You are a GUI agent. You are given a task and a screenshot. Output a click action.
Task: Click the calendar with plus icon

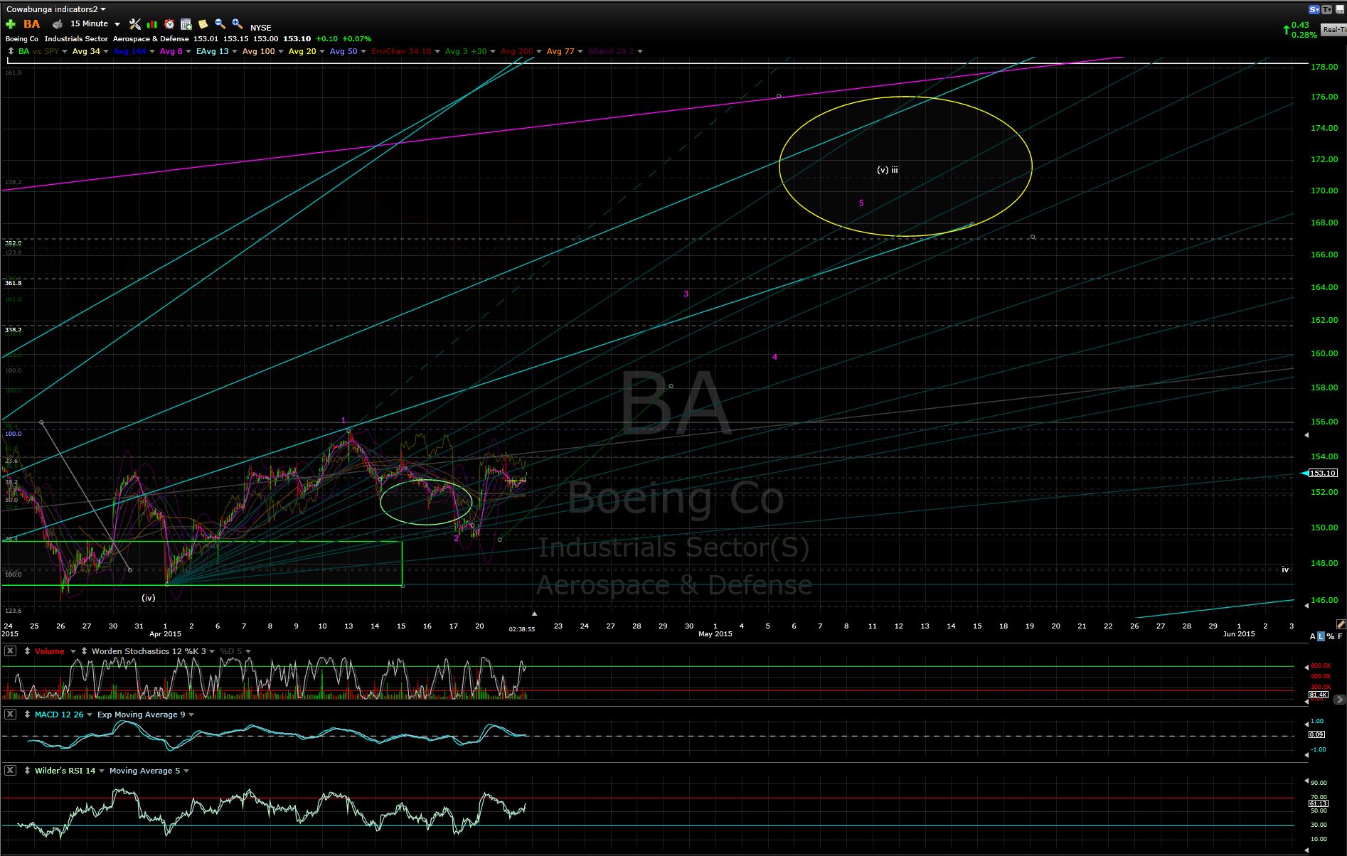[186, 24]
